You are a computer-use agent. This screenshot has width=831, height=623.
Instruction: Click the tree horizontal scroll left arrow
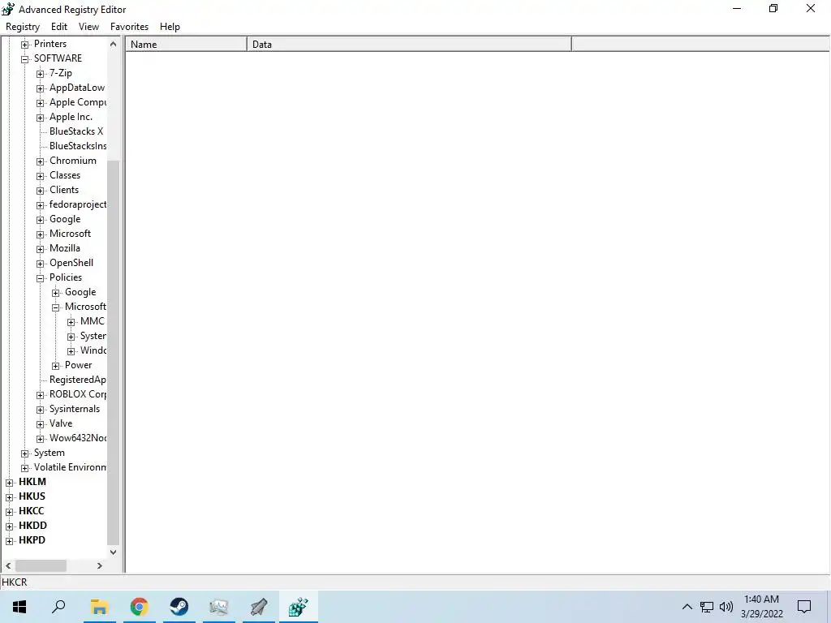click(x=8, y=565)
